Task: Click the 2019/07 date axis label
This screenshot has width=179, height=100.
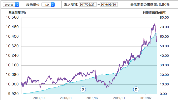Action: 145,98
